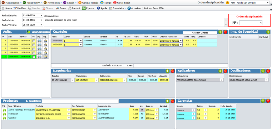Viewport: 272px width, 130px height.
Task: Open Fecha Emisión date dropdown
Action: coord(41,15)
